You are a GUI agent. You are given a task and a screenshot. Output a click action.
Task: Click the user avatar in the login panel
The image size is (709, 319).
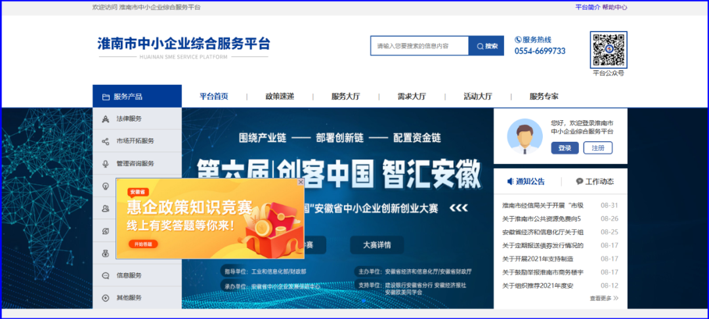(525, 137)
